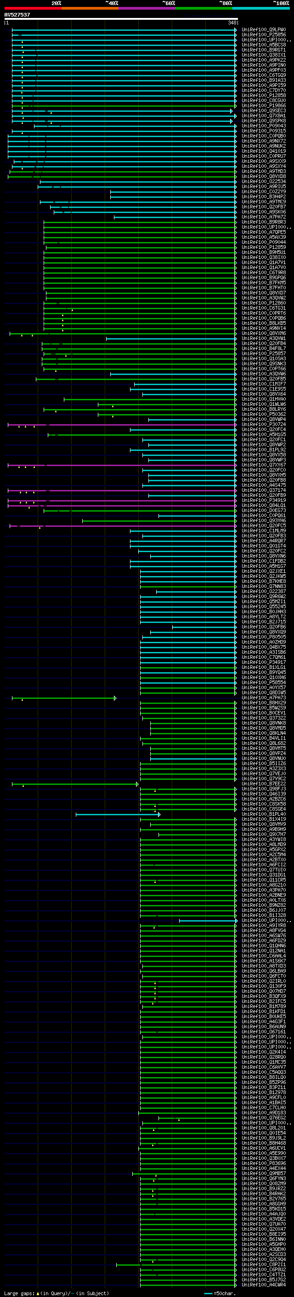Open hit UniRef100_B9RGT1
Viewport: 294px width, 1297px height.
[x=264, y=50]
